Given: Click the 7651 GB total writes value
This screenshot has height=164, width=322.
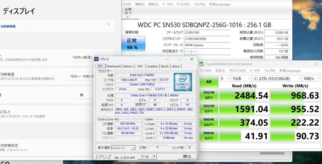Looking at the screenshot, I should (x=277, y=39).
